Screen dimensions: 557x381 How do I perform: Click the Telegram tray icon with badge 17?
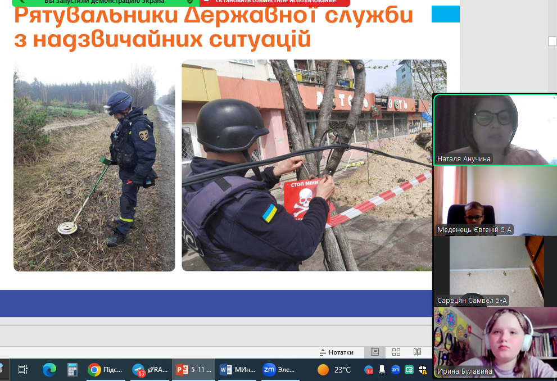click(369, 370)
